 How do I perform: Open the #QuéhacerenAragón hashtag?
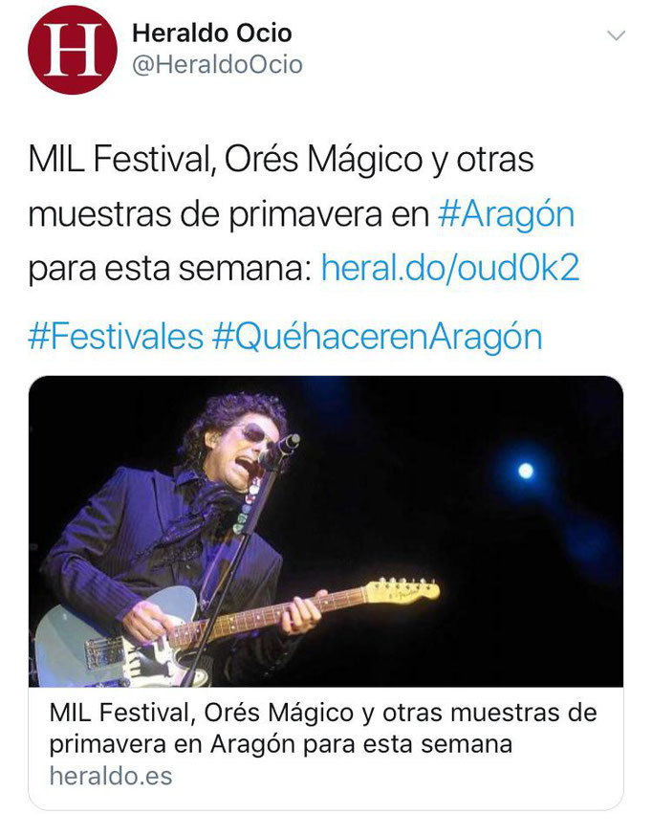coord(377,337)
